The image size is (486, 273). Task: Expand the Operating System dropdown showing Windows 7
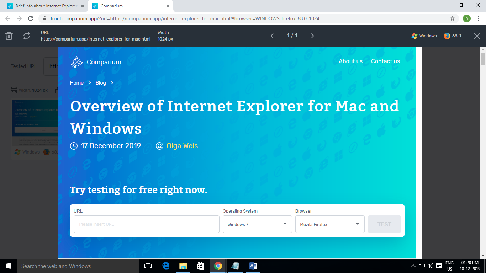[x=257, y=224]
